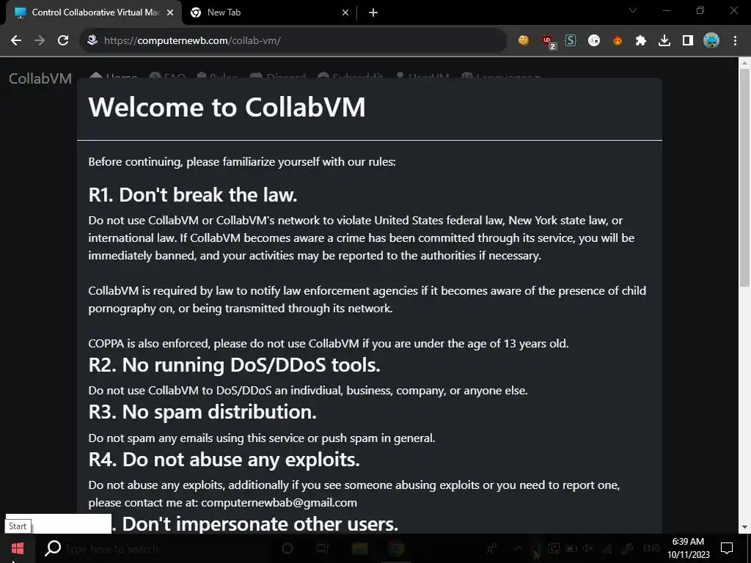Click the taskbar search magnifier icon
This screenshot has width=751, height=563.
53,548
